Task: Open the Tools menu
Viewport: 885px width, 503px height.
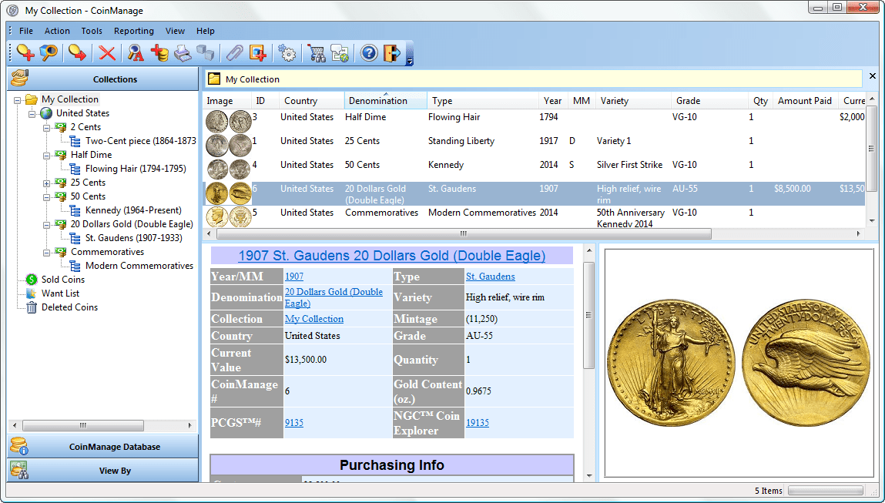Action: 92,31
